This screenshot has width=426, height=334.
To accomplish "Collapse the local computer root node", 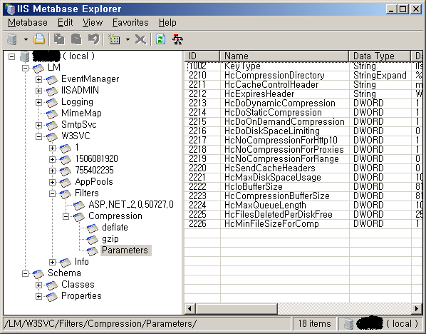I will coord(11,56).
